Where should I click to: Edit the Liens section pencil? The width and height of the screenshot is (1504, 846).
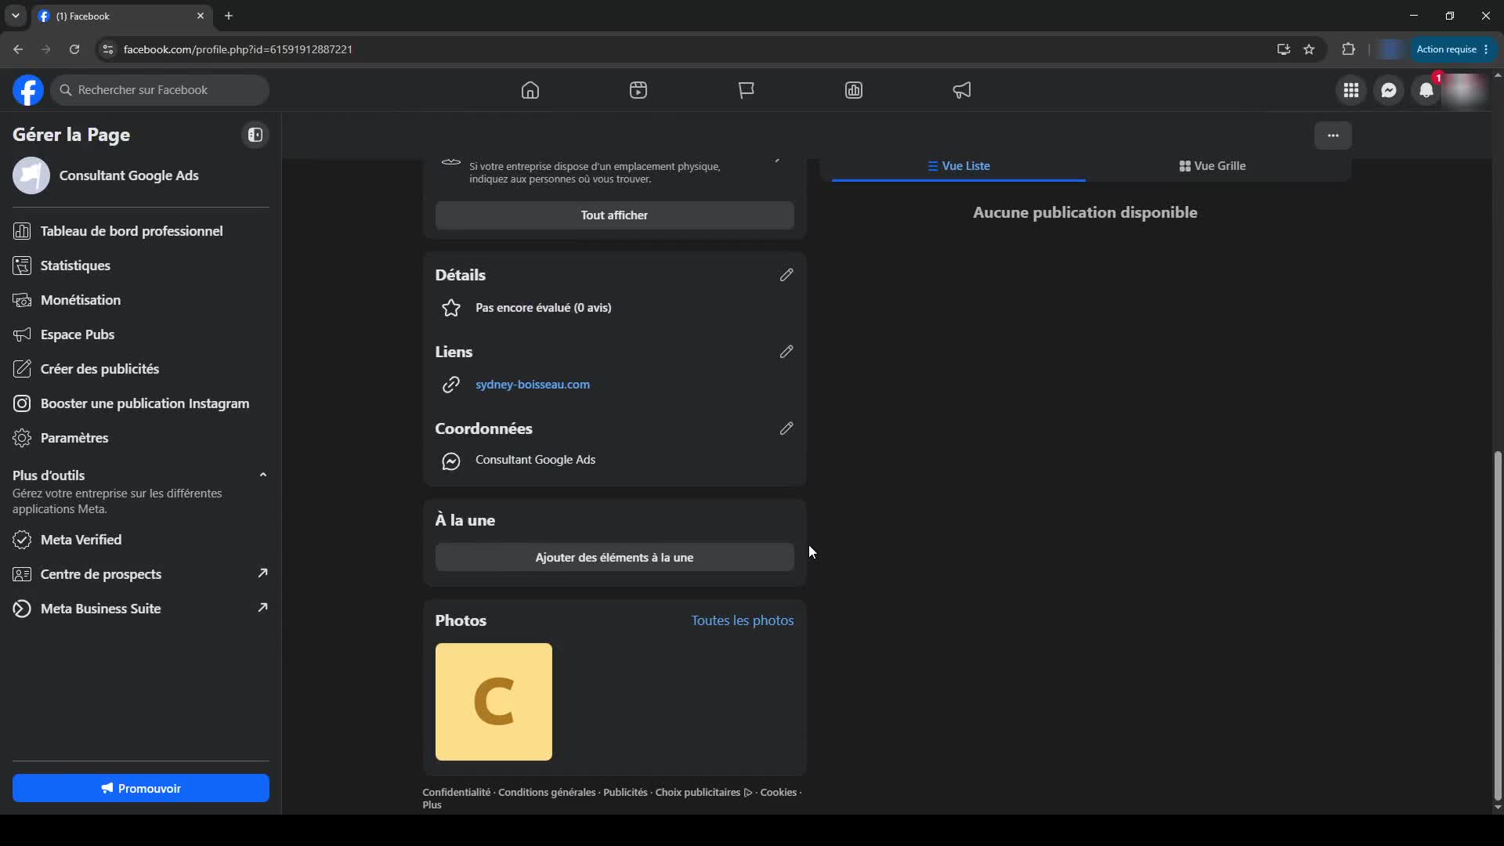pos(786,352)
